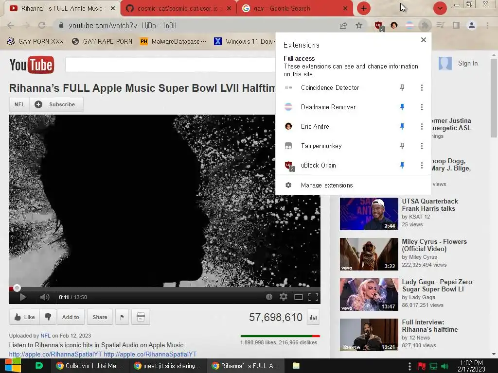Pin the Coincidence Detector extension
This screenshot has height=373, width=498.
pyautogui.click(x=402, y=87)
